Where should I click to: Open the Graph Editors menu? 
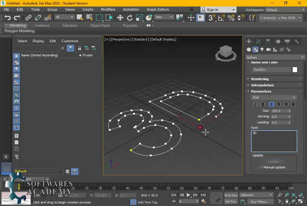pos(157,10)
